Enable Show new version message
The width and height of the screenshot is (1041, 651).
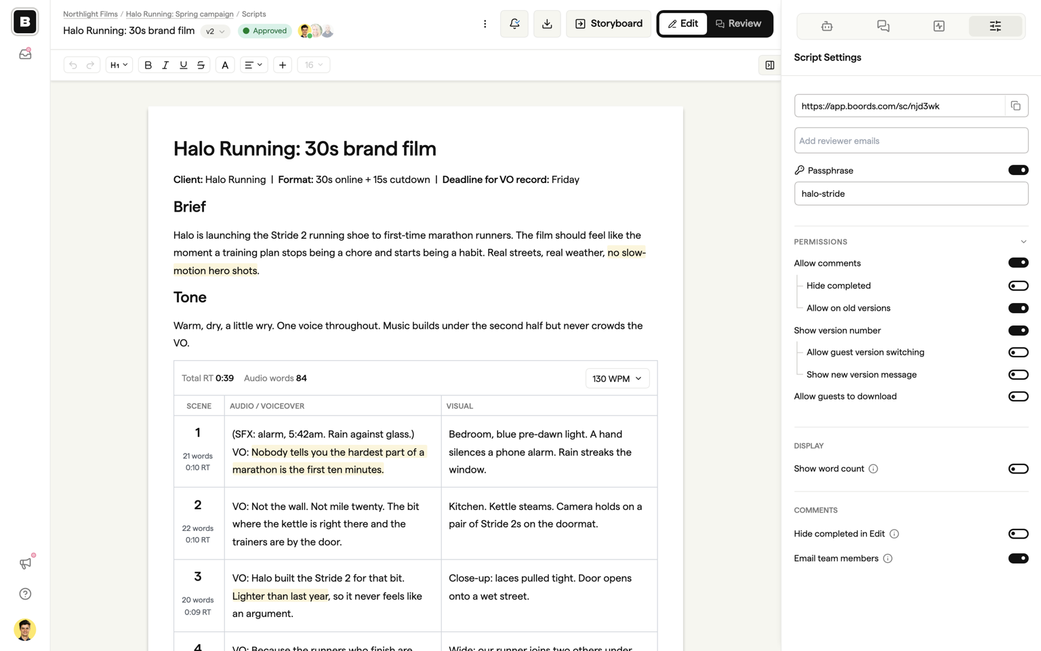[x=1018, y=374]
